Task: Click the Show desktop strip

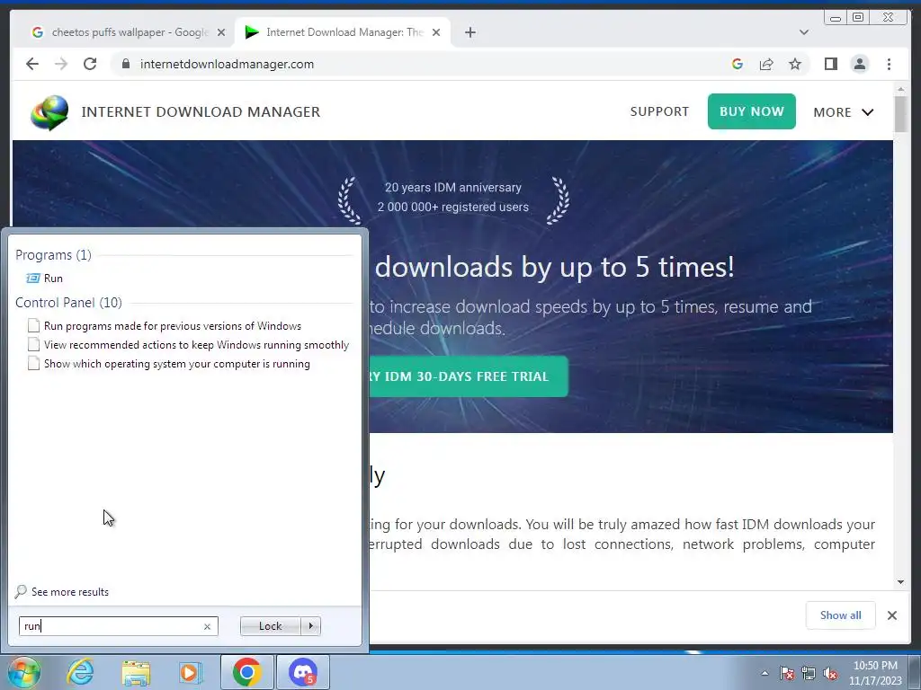Action: click(916, 672)
